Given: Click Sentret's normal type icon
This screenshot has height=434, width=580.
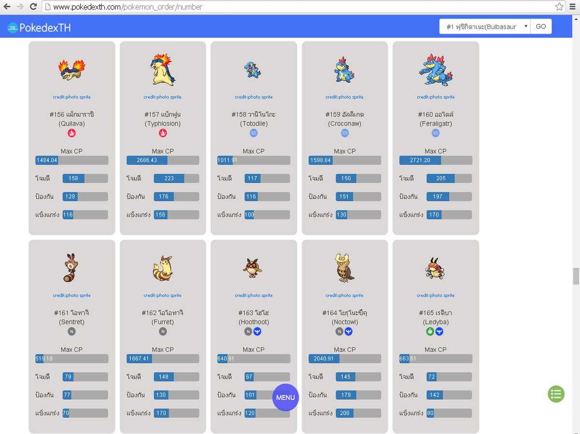Looking at the screenshot, I should [x=72, y=332].
